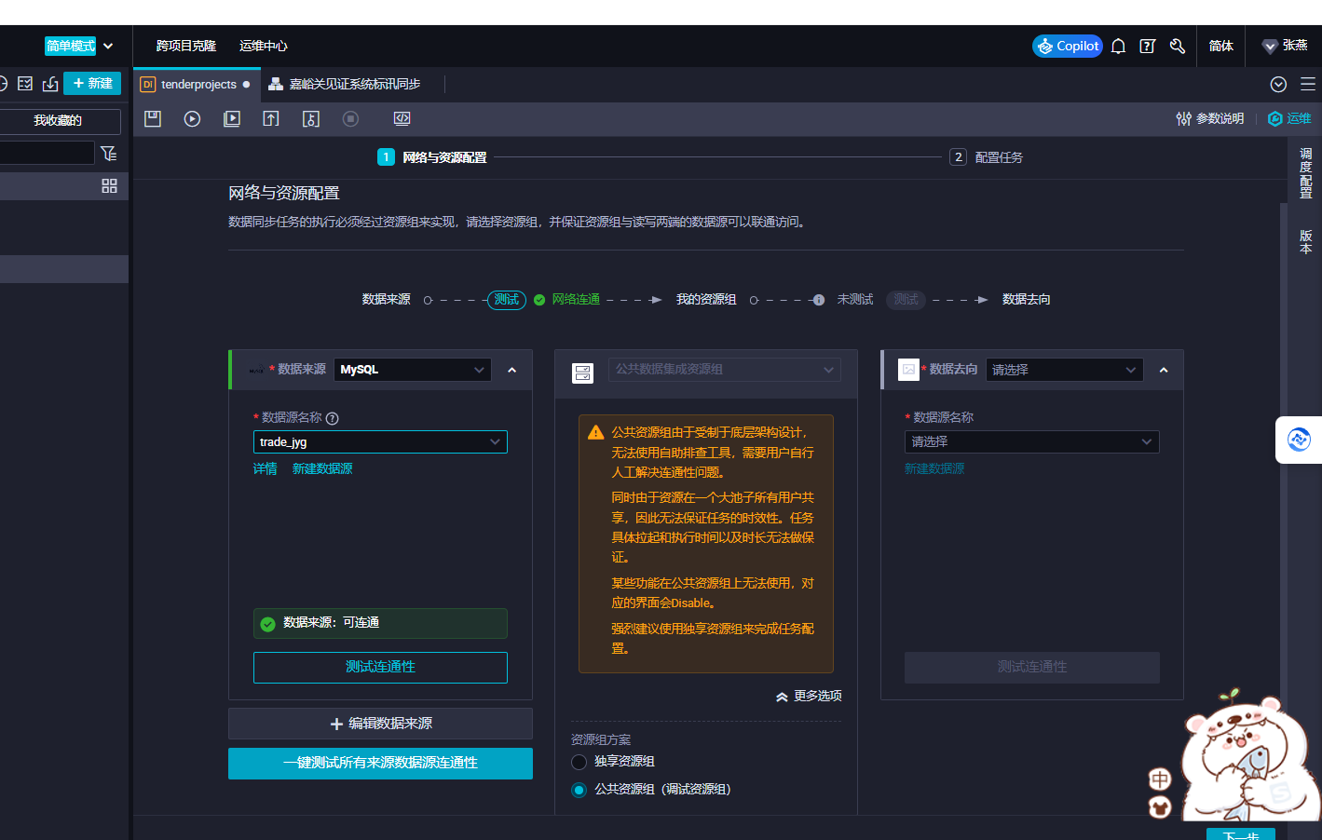Open the wrench settings icon in header

[1178, 46]
